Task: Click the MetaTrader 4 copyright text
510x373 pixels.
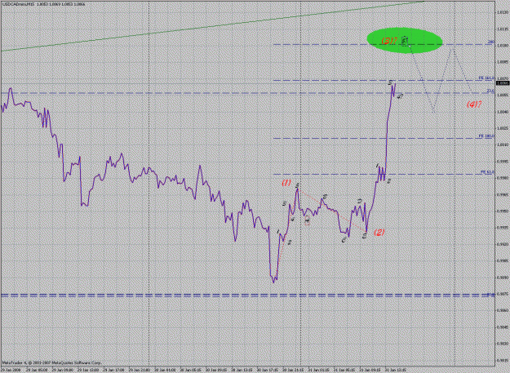Action: click(51, 362)
